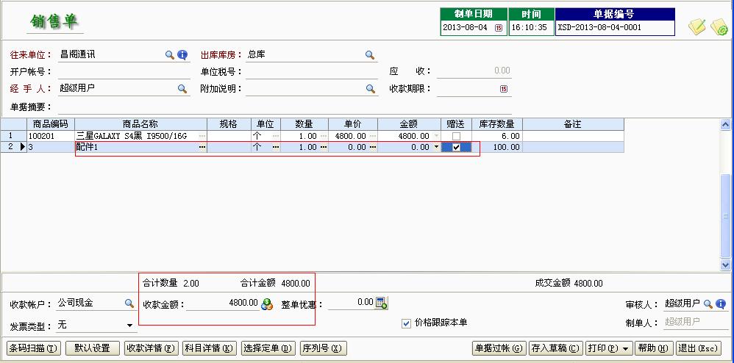Screen dimensions: 734x363
Task: Open unit picker dots in row 2
Action: pyautogui.click(x=276, y=147)
